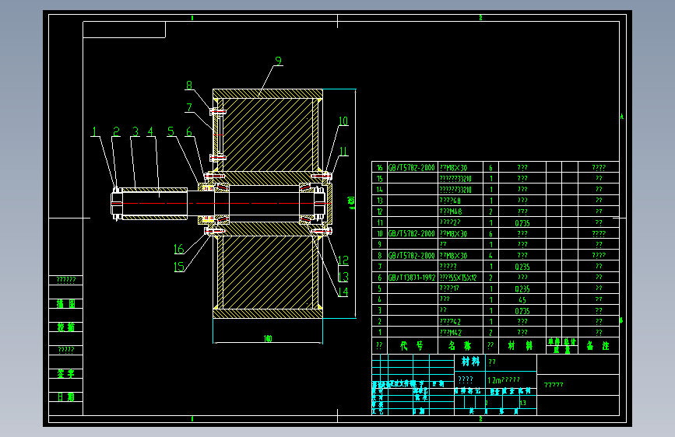Click part balloon number 9 above roller
Image resolution: width=675 pixels, height=437 pixels.
(278, 61)
